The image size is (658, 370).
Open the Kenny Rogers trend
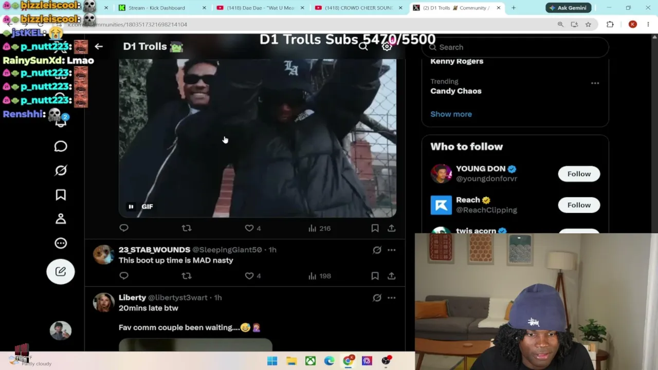[x=456, y=61]
